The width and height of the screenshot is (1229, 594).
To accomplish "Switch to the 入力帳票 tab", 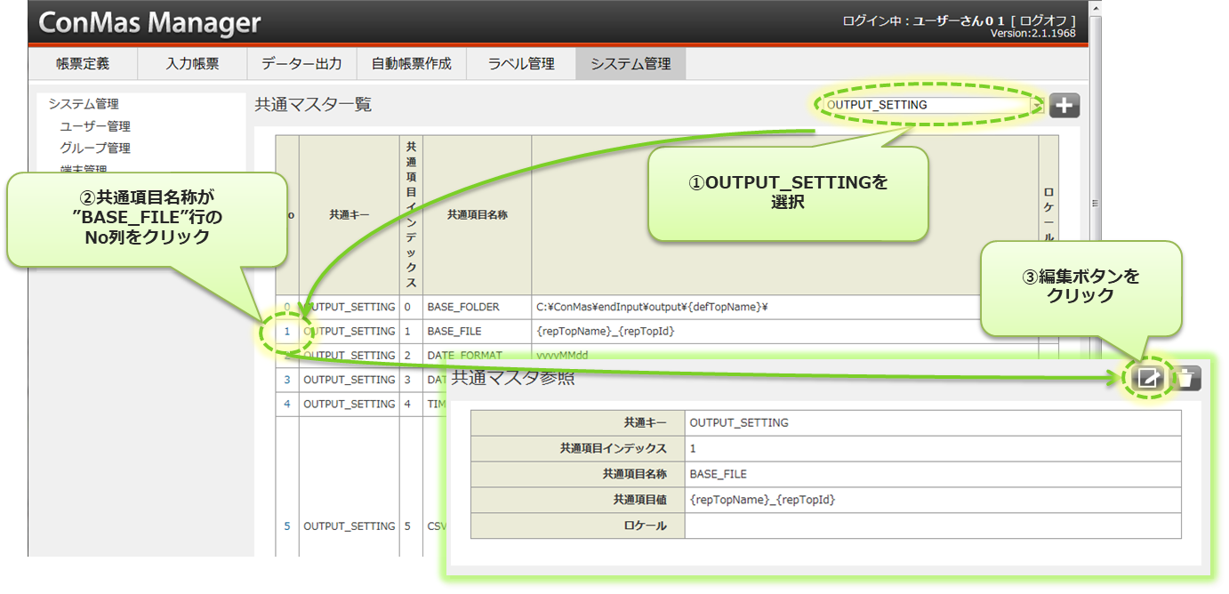I will click(x=192, y=64).
